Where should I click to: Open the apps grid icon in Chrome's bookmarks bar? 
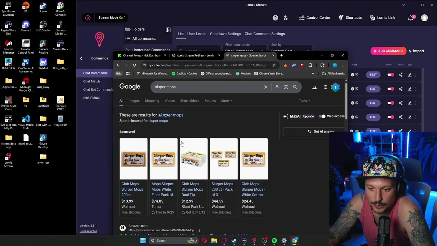coord(128,73)
